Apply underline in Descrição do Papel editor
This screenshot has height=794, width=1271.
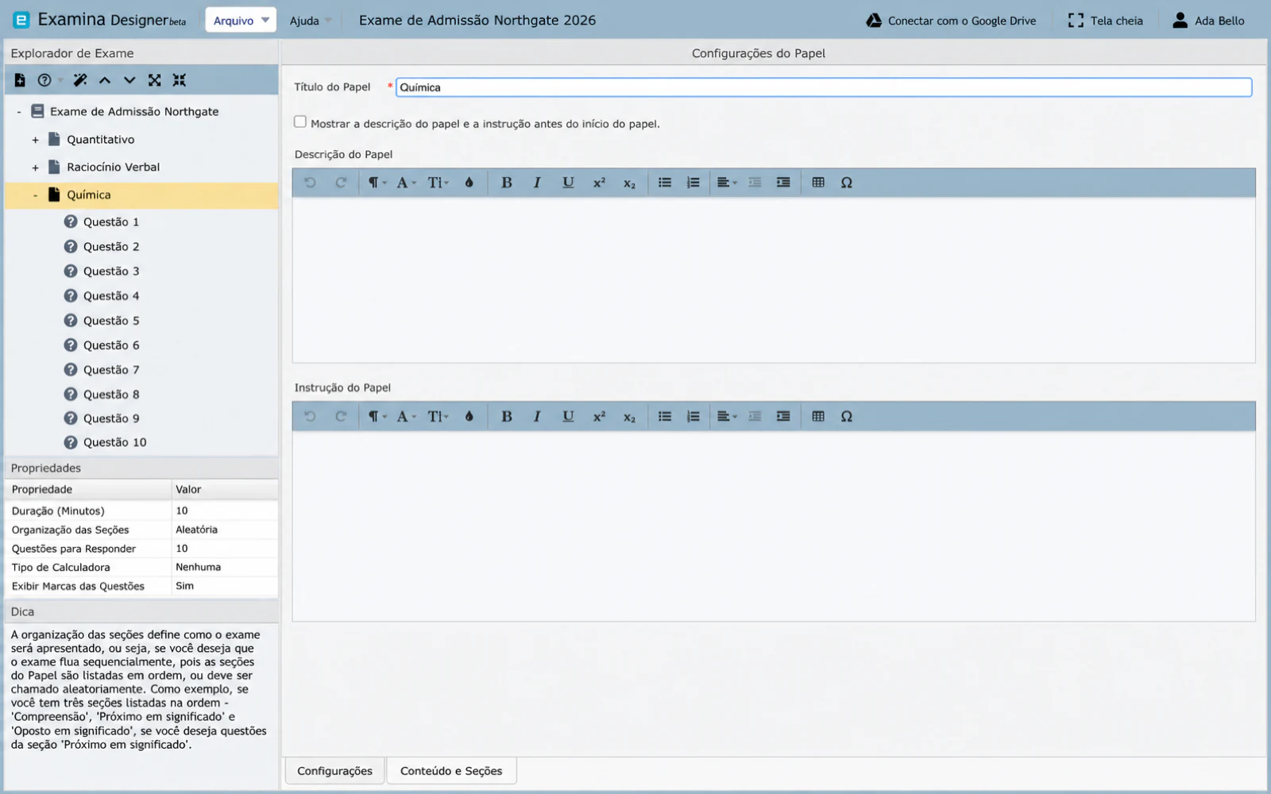pos(568,183)
